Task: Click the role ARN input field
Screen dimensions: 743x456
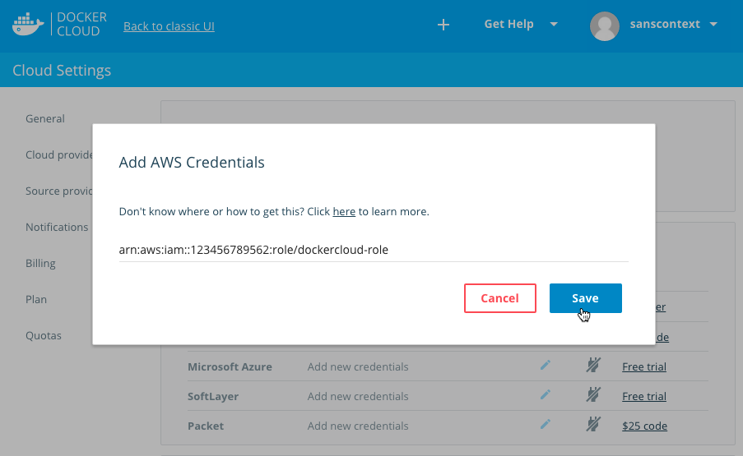Action: coord(373,249)
